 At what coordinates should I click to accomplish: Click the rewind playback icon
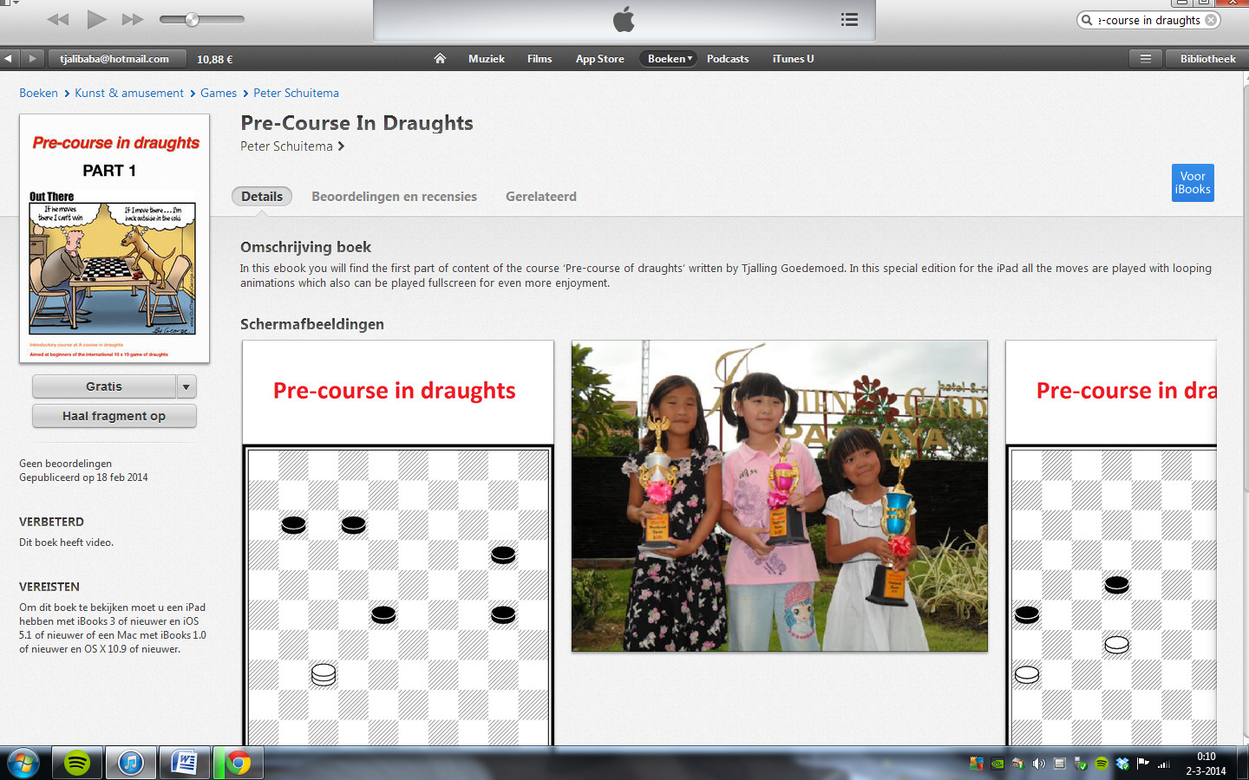(57, 19)
